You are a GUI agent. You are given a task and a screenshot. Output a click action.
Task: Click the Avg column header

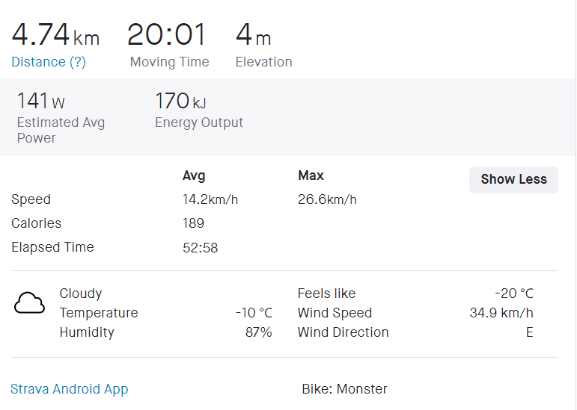194,176
